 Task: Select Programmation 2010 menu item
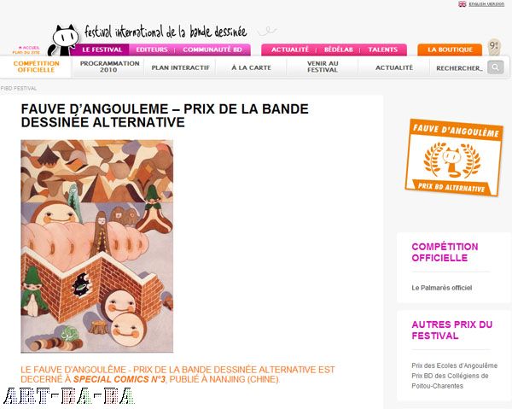pos(109,67)
